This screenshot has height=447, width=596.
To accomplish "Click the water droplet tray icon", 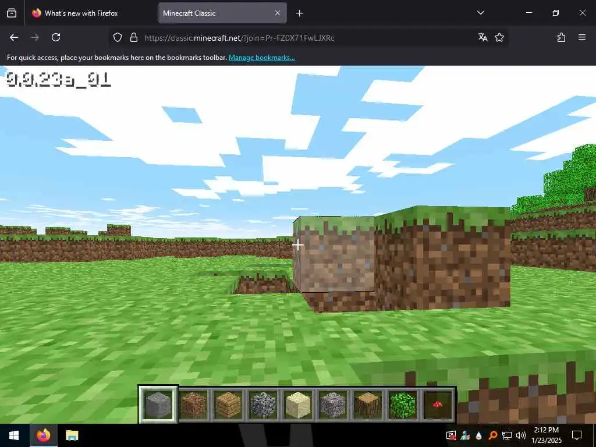I will [x=478, y=435].
